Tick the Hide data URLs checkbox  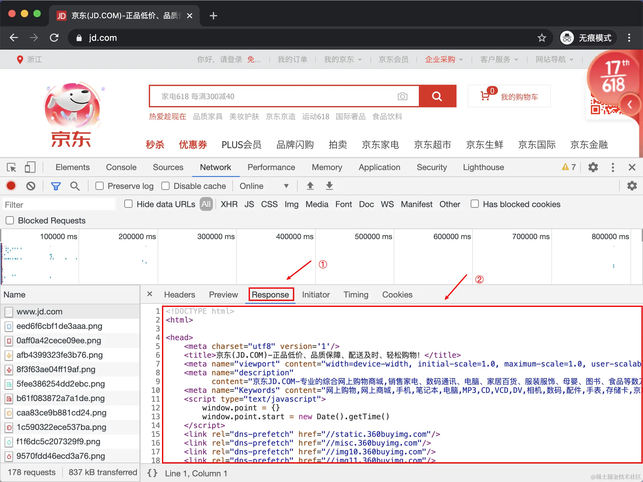pyautogui.click(x=128, y=204)
